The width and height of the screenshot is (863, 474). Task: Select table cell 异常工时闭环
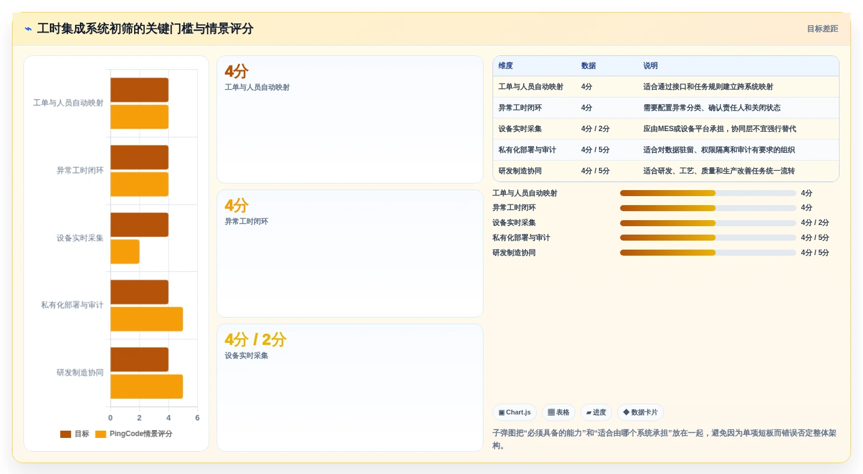520,108
